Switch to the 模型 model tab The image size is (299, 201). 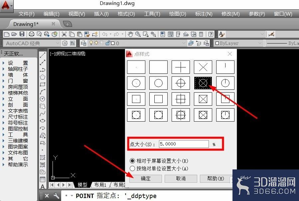point(82,185)
